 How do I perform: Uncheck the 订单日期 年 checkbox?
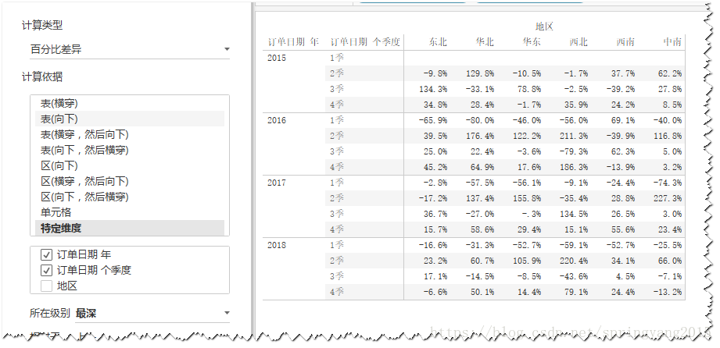point(46,254)
